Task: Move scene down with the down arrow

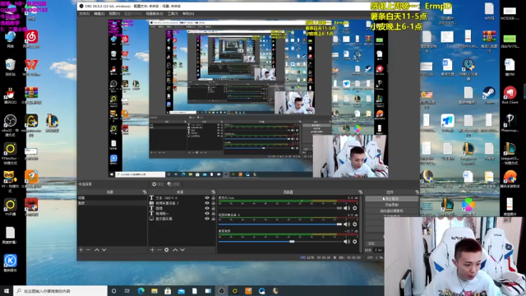Action: 104,250
